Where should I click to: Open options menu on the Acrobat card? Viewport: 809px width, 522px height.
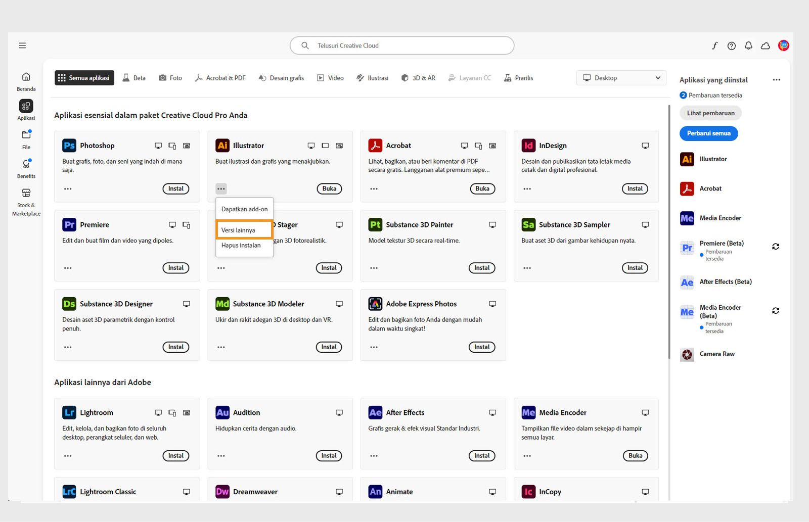point(374,188)
